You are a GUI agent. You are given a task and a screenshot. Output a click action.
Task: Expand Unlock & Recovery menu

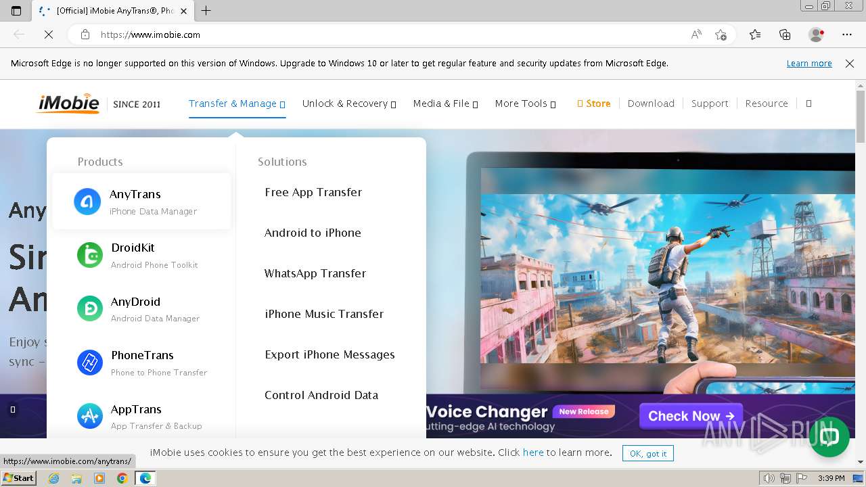[x=349, y=103]
